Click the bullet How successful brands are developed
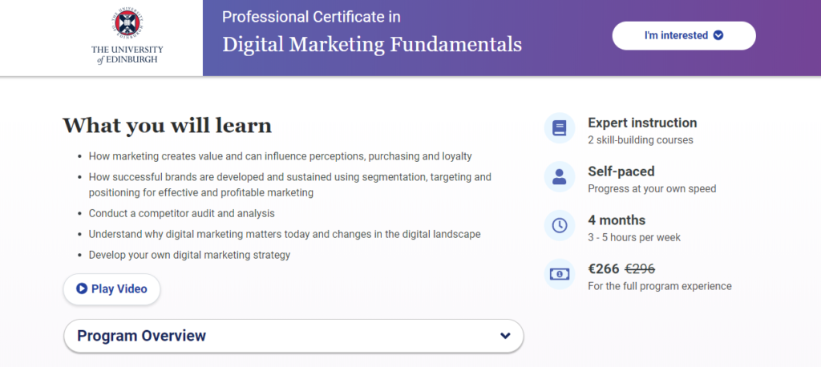821x367 pixels. tap(290, 185)
